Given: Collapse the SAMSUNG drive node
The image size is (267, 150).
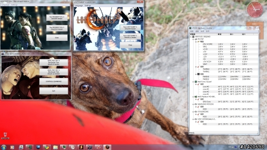Looking at the screenshot, I should pos(193,104).
